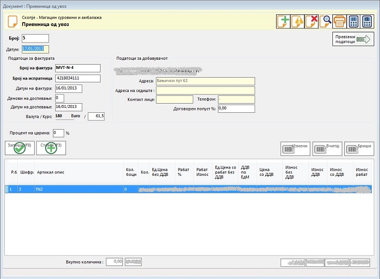This screenshot has width=380, height=279.
Task: Click the new document icon with green plus
Action: tap(283, 22)
